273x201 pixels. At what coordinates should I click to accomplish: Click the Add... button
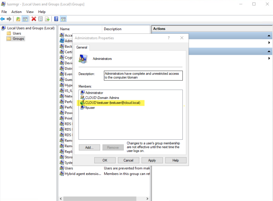(x=89, y=148)
